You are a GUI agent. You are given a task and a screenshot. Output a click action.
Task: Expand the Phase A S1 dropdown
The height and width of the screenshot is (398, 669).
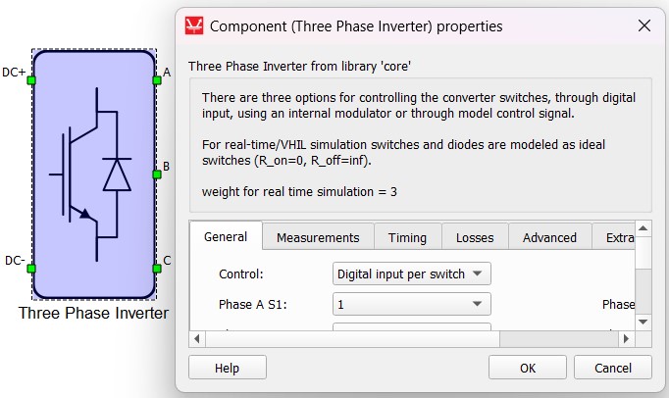point(412,305)
